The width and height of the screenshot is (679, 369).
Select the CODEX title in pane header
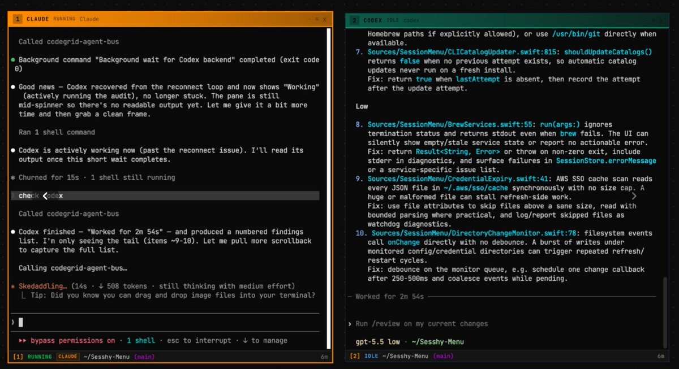click(372, 20)
